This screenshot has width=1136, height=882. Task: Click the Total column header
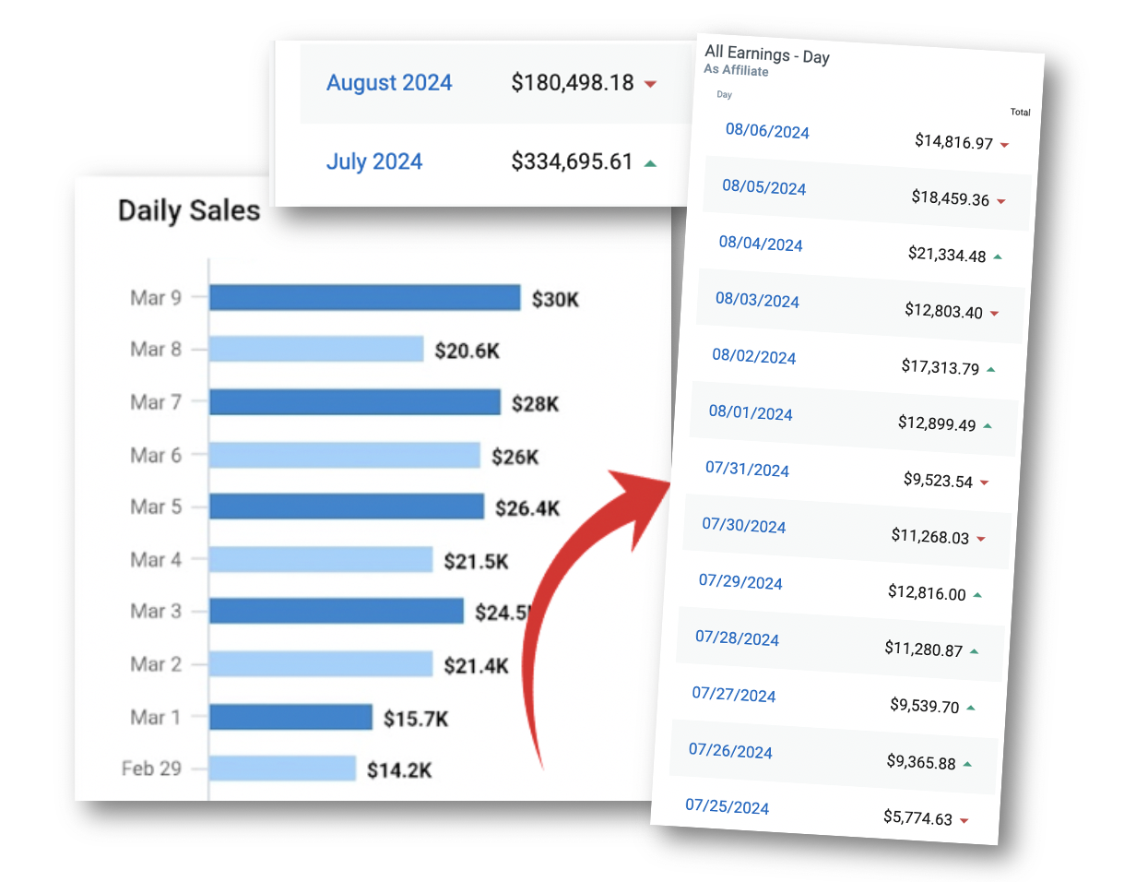click(x=1020, y=113)
